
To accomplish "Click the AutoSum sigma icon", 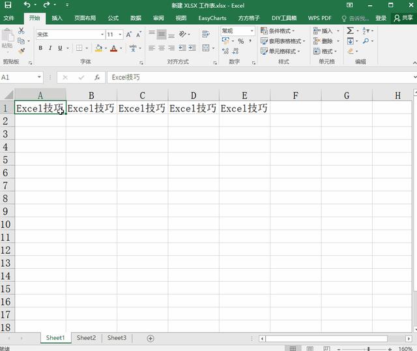I will (351, 31).
